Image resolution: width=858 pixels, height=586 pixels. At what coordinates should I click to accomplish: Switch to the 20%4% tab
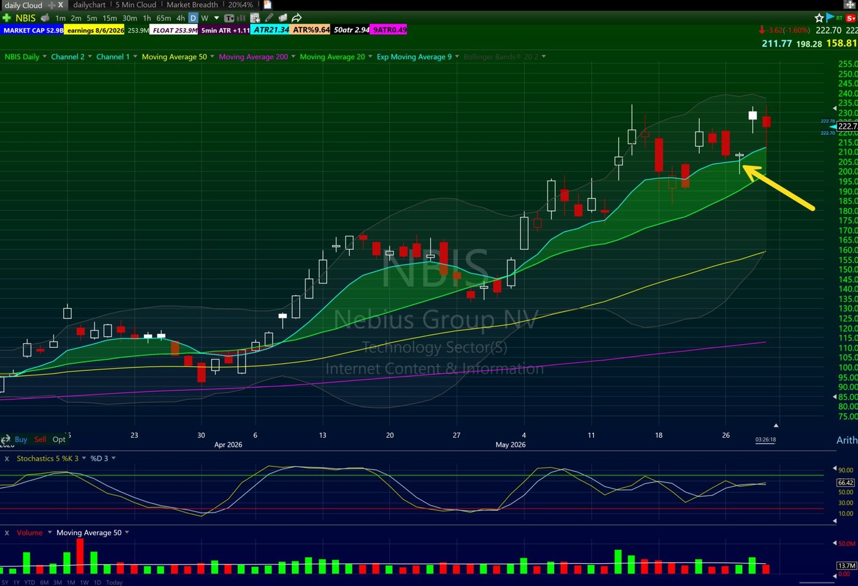coord(240,5)
